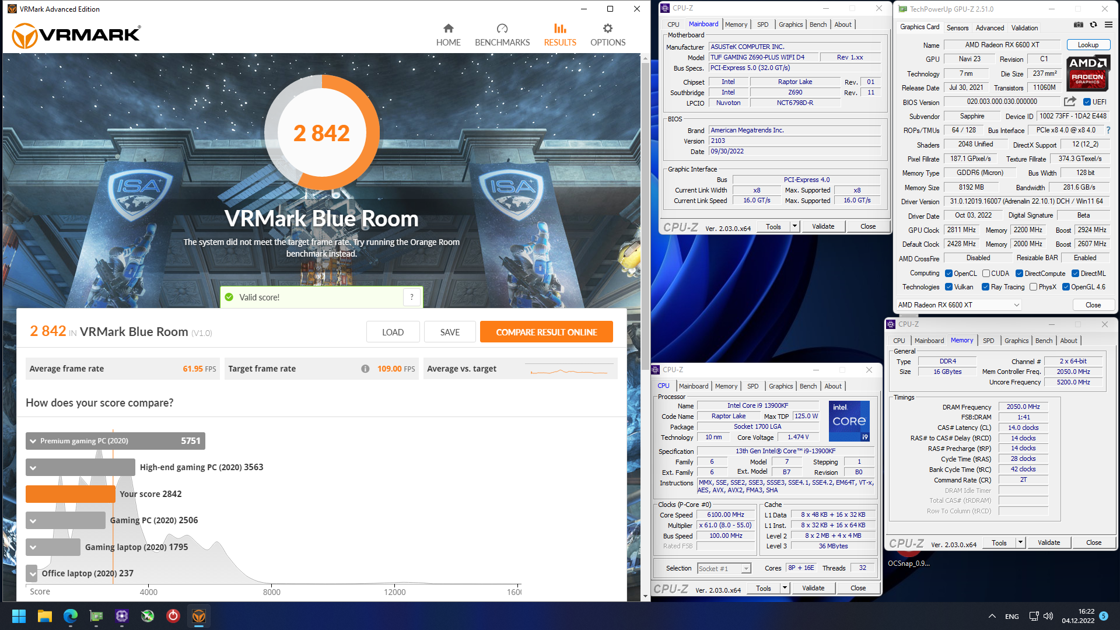Open VRMark OPTIONS gear icon
The height and width of the screenshot is (630, 1120).
(608, 29)
